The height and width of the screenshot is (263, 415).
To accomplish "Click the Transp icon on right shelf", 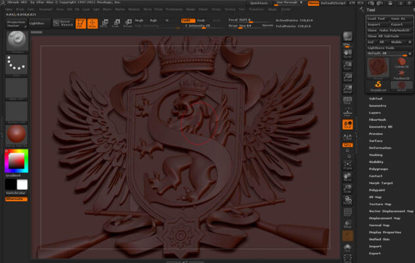I will point(347,224).
